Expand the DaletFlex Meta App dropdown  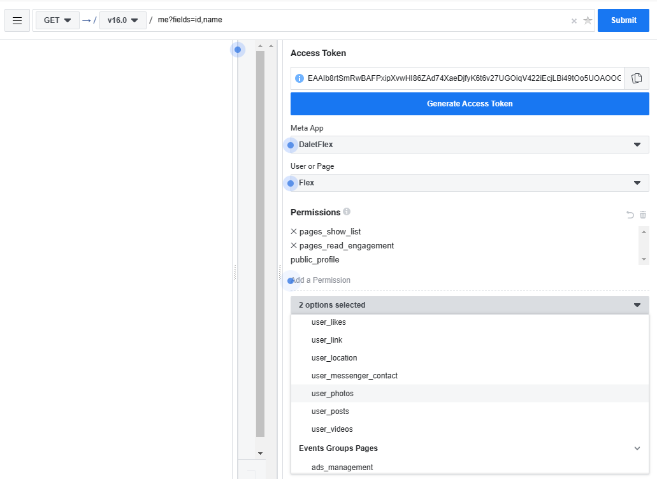[470, 145]
